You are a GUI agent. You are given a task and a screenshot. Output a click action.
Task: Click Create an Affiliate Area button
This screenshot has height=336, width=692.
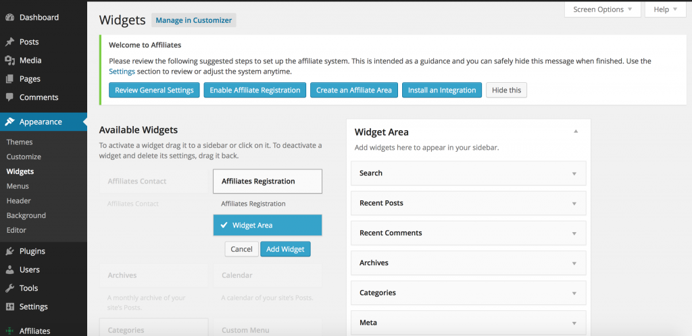click(x=354, y=90)
